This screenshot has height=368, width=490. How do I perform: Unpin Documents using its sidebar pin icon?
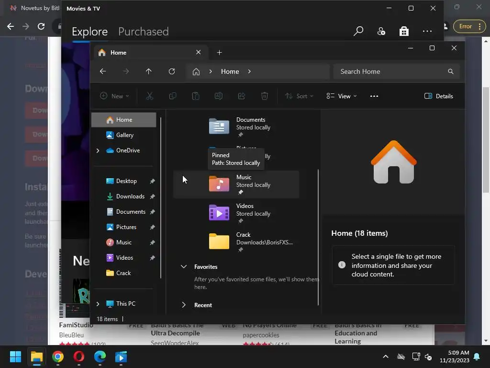coord(152,212)
